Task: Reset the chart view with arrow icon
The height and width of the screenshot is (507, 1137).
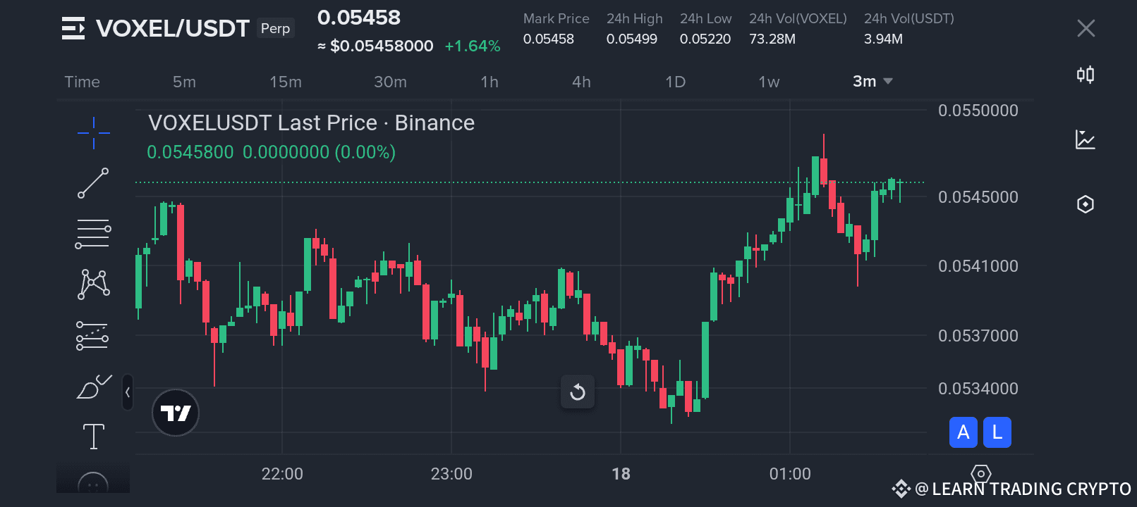Action: click(578, 392)
